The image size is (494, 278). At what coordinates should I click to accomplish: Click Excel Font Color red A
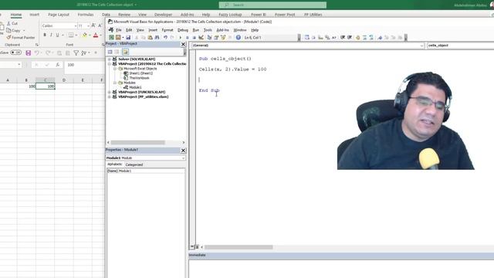pos(96,36)
